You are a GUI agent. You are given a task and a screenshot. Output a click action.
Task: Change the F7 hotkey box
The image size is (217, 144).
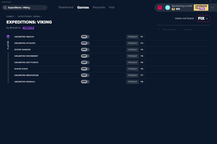[142, 75]
